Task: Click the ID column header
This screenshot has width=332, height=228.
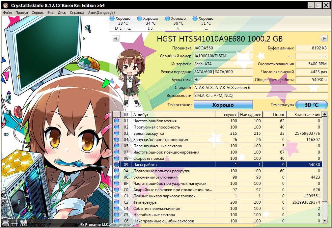Action: click(x=126, y=115)
